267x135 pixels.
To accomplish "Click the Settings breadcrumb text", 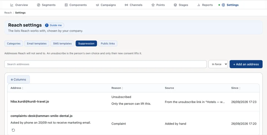I will (x=20, y=13).
